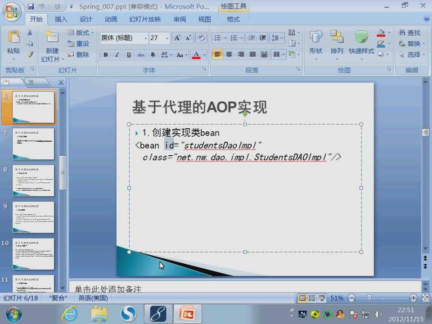
Task: Increase list indent level
Action: 262,38
